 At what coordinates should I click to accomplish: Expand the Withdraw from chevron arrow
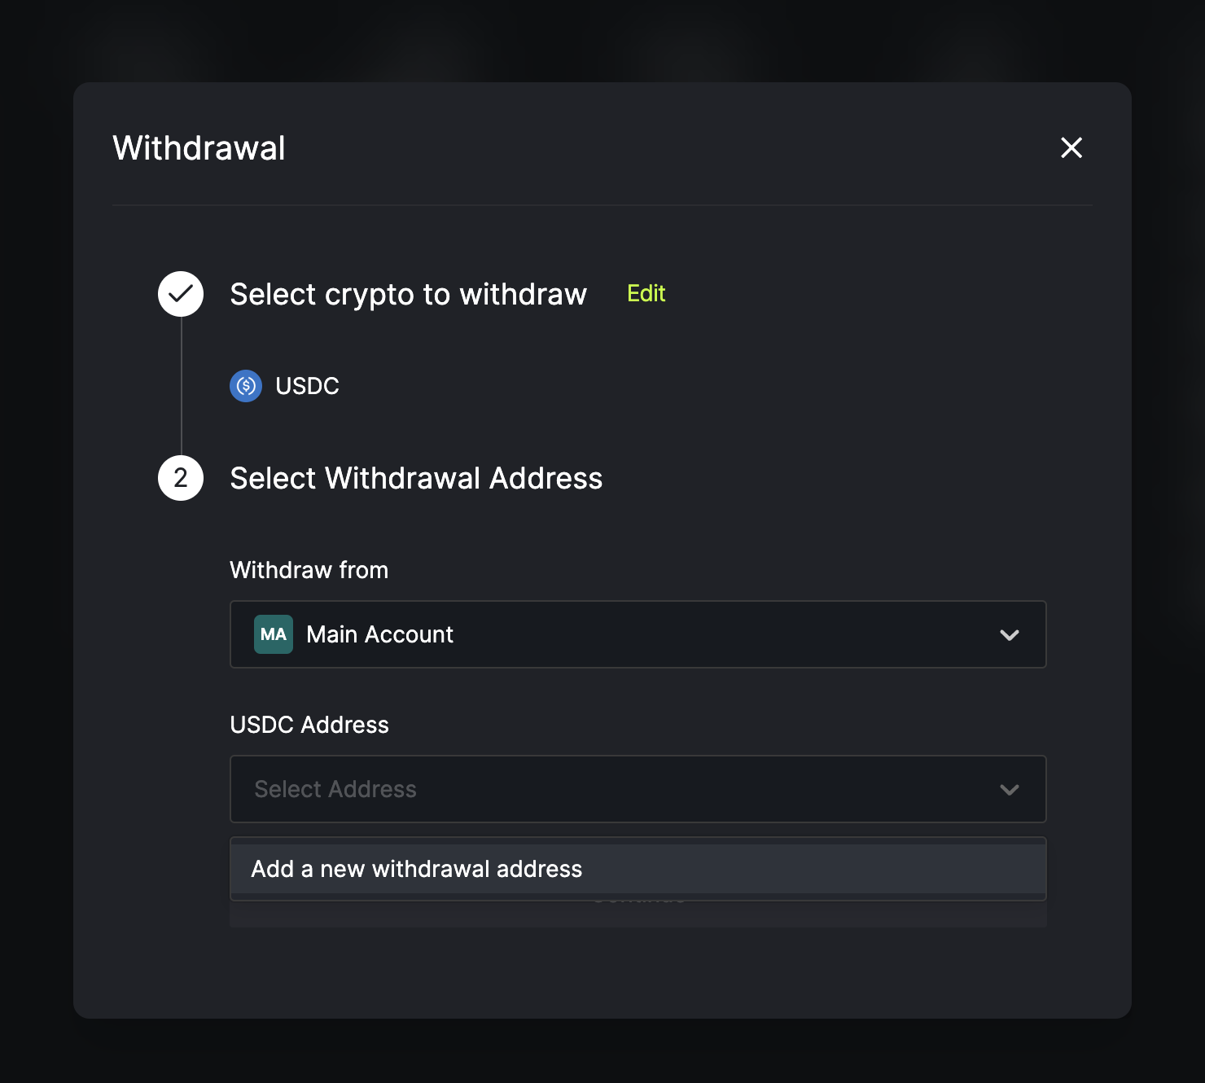click(x=1010, y=635)
